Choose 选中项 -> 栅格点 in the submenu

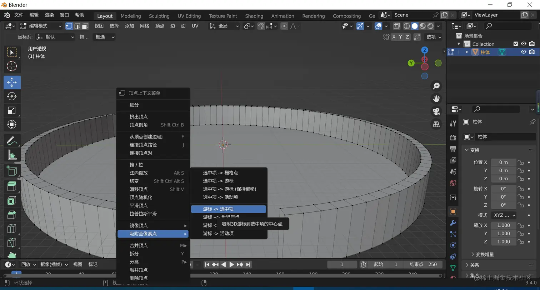[229, 172]
